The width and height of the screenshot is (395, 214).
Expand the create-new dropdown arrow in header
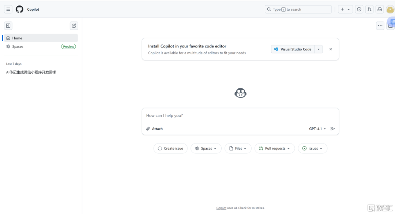[349, 9]
